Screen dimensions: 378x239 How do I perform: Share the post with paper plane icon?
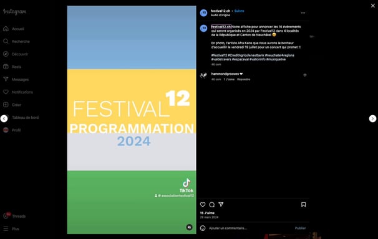pos(221,204)
